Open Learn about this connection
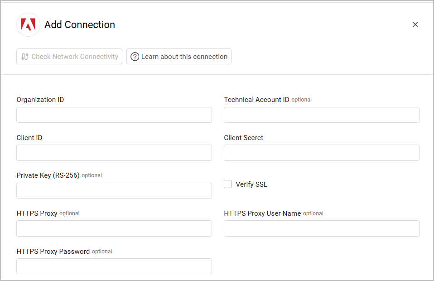 pyautogui.click(x=179, y=57)
